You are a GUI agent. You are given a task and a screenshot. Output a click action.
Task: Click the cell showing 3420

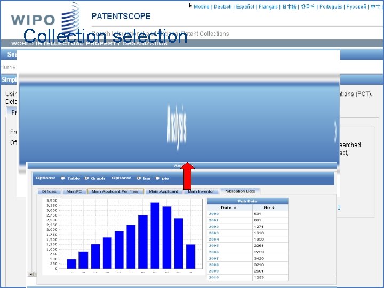click(x=270, y=258)
